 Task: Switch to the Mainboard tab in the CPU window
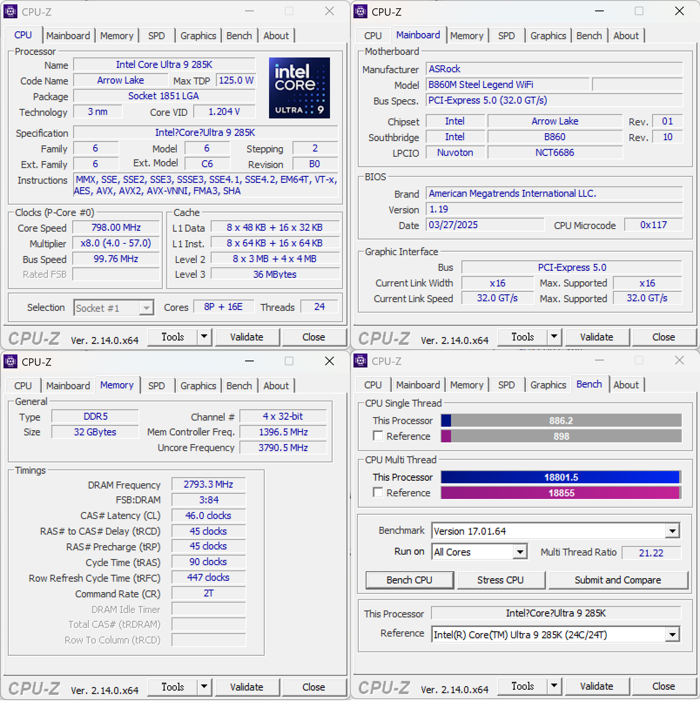click(x=68, y=36)
